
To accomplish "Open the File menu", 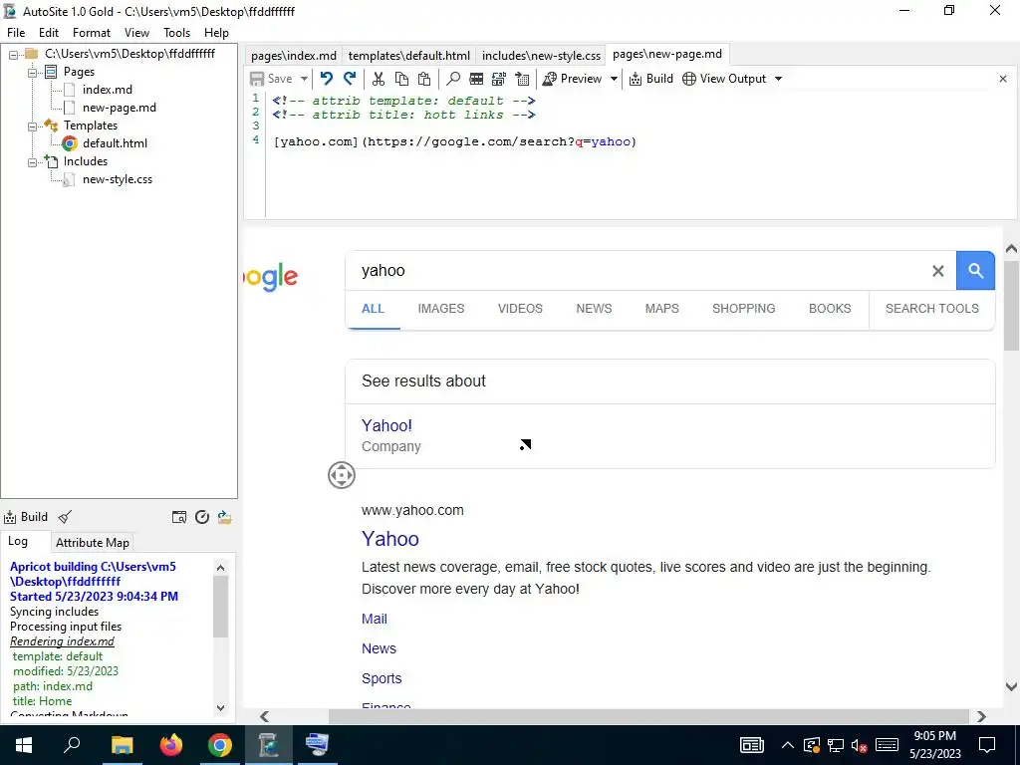I will pyautogui.click(x=16, y=33).
